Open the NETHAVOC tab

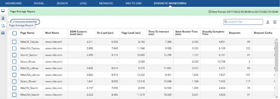point(106,3)
